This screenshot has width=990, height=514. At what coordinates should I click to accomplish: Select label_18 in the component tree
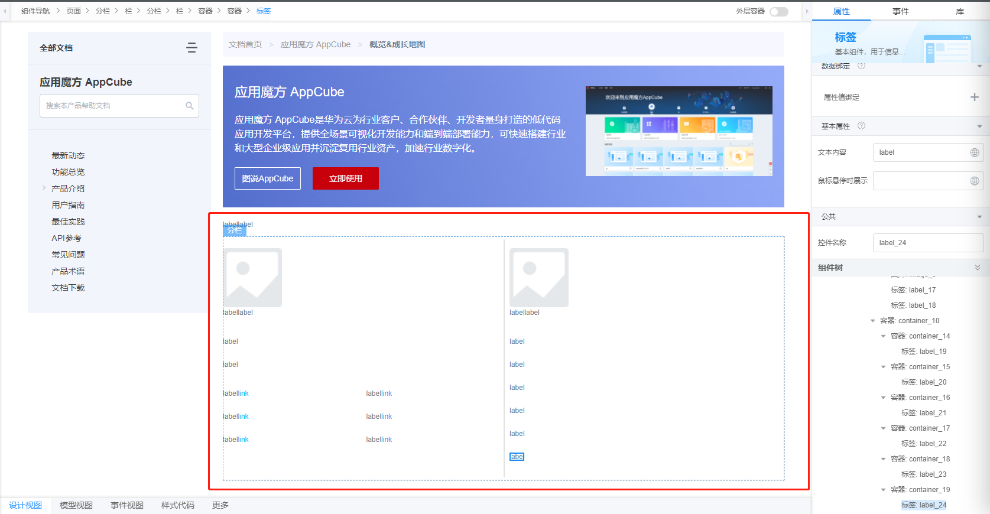click(x=913, y=305)
